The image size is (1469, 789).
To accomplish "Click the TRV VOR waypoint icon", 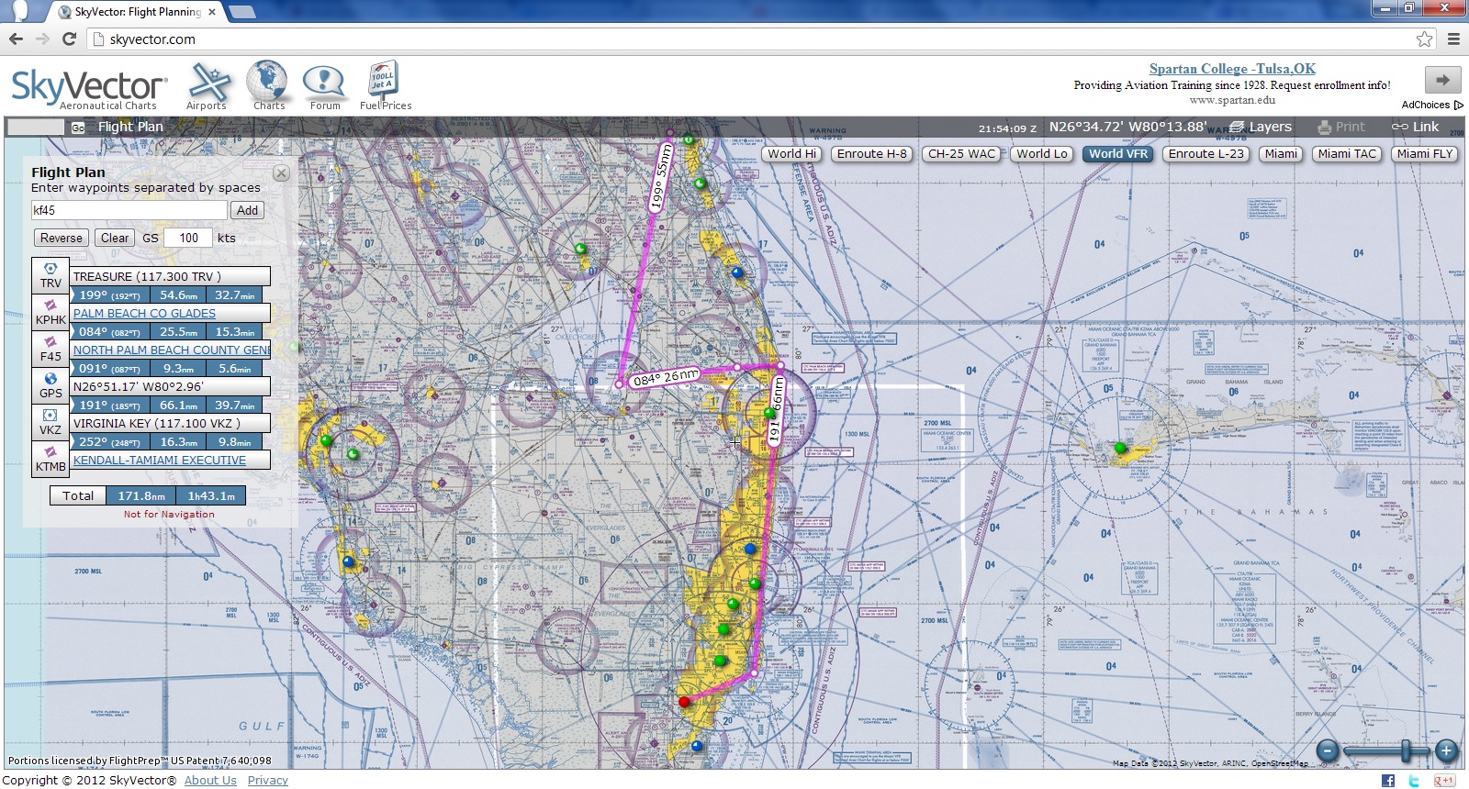I will (x=50, y=275).
